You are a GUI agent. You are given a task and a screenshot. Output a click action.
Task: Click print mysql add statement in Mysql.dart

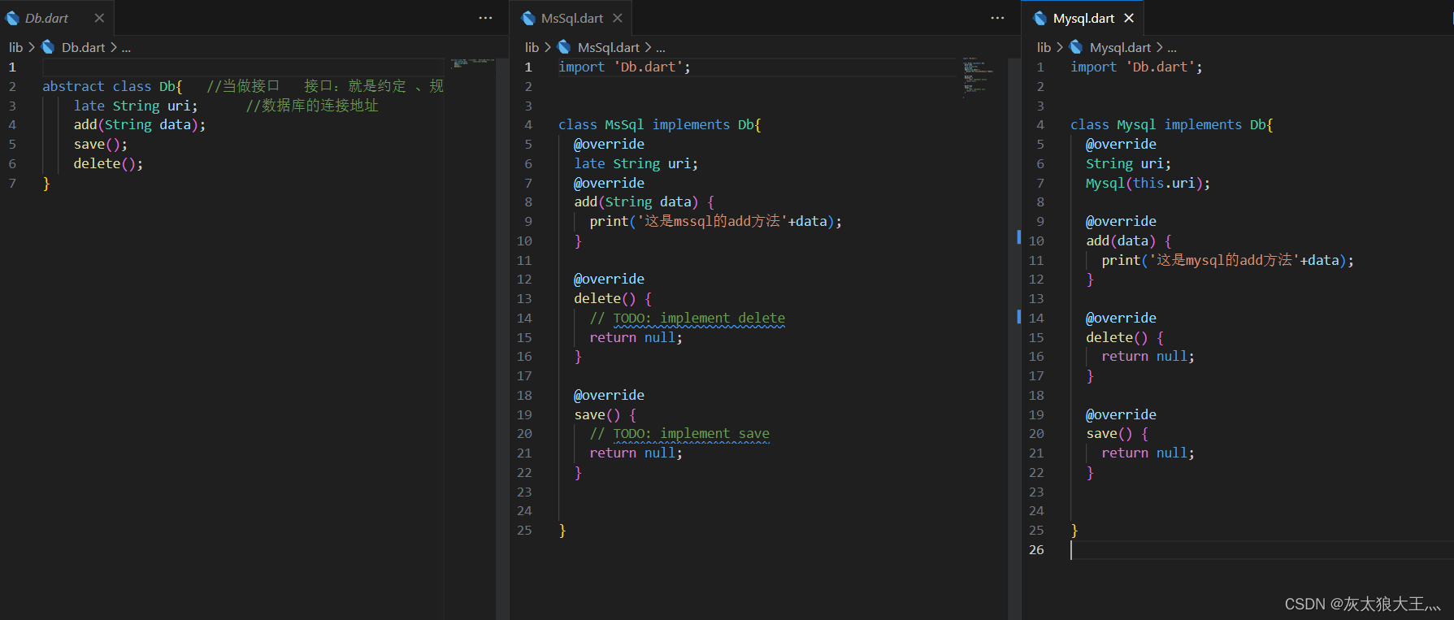coord(1228,260)
